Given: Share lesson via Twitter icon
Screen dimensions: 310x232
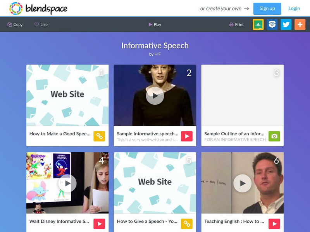Looking at the screenshot, I should pyautogui.click(x=286, y=24).
